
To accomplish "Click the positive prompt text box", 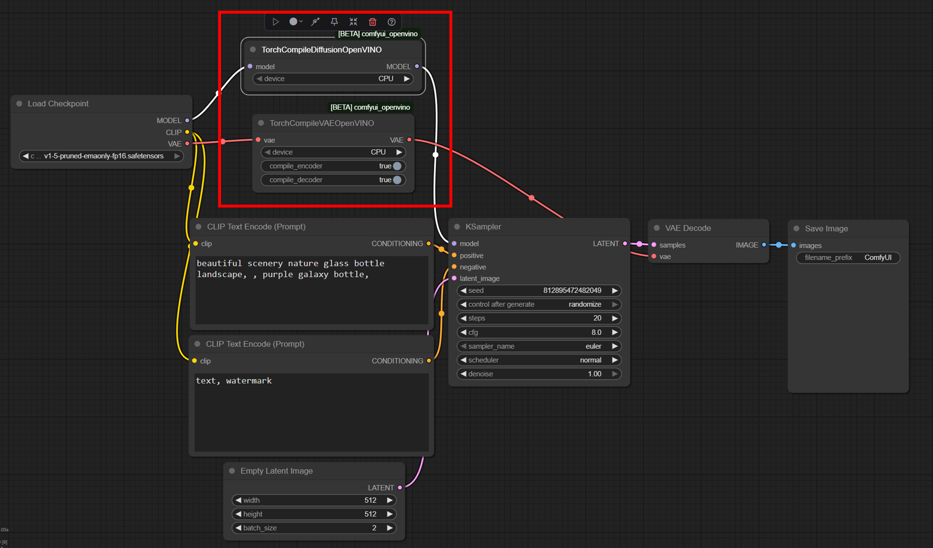I will coord(311,290).
